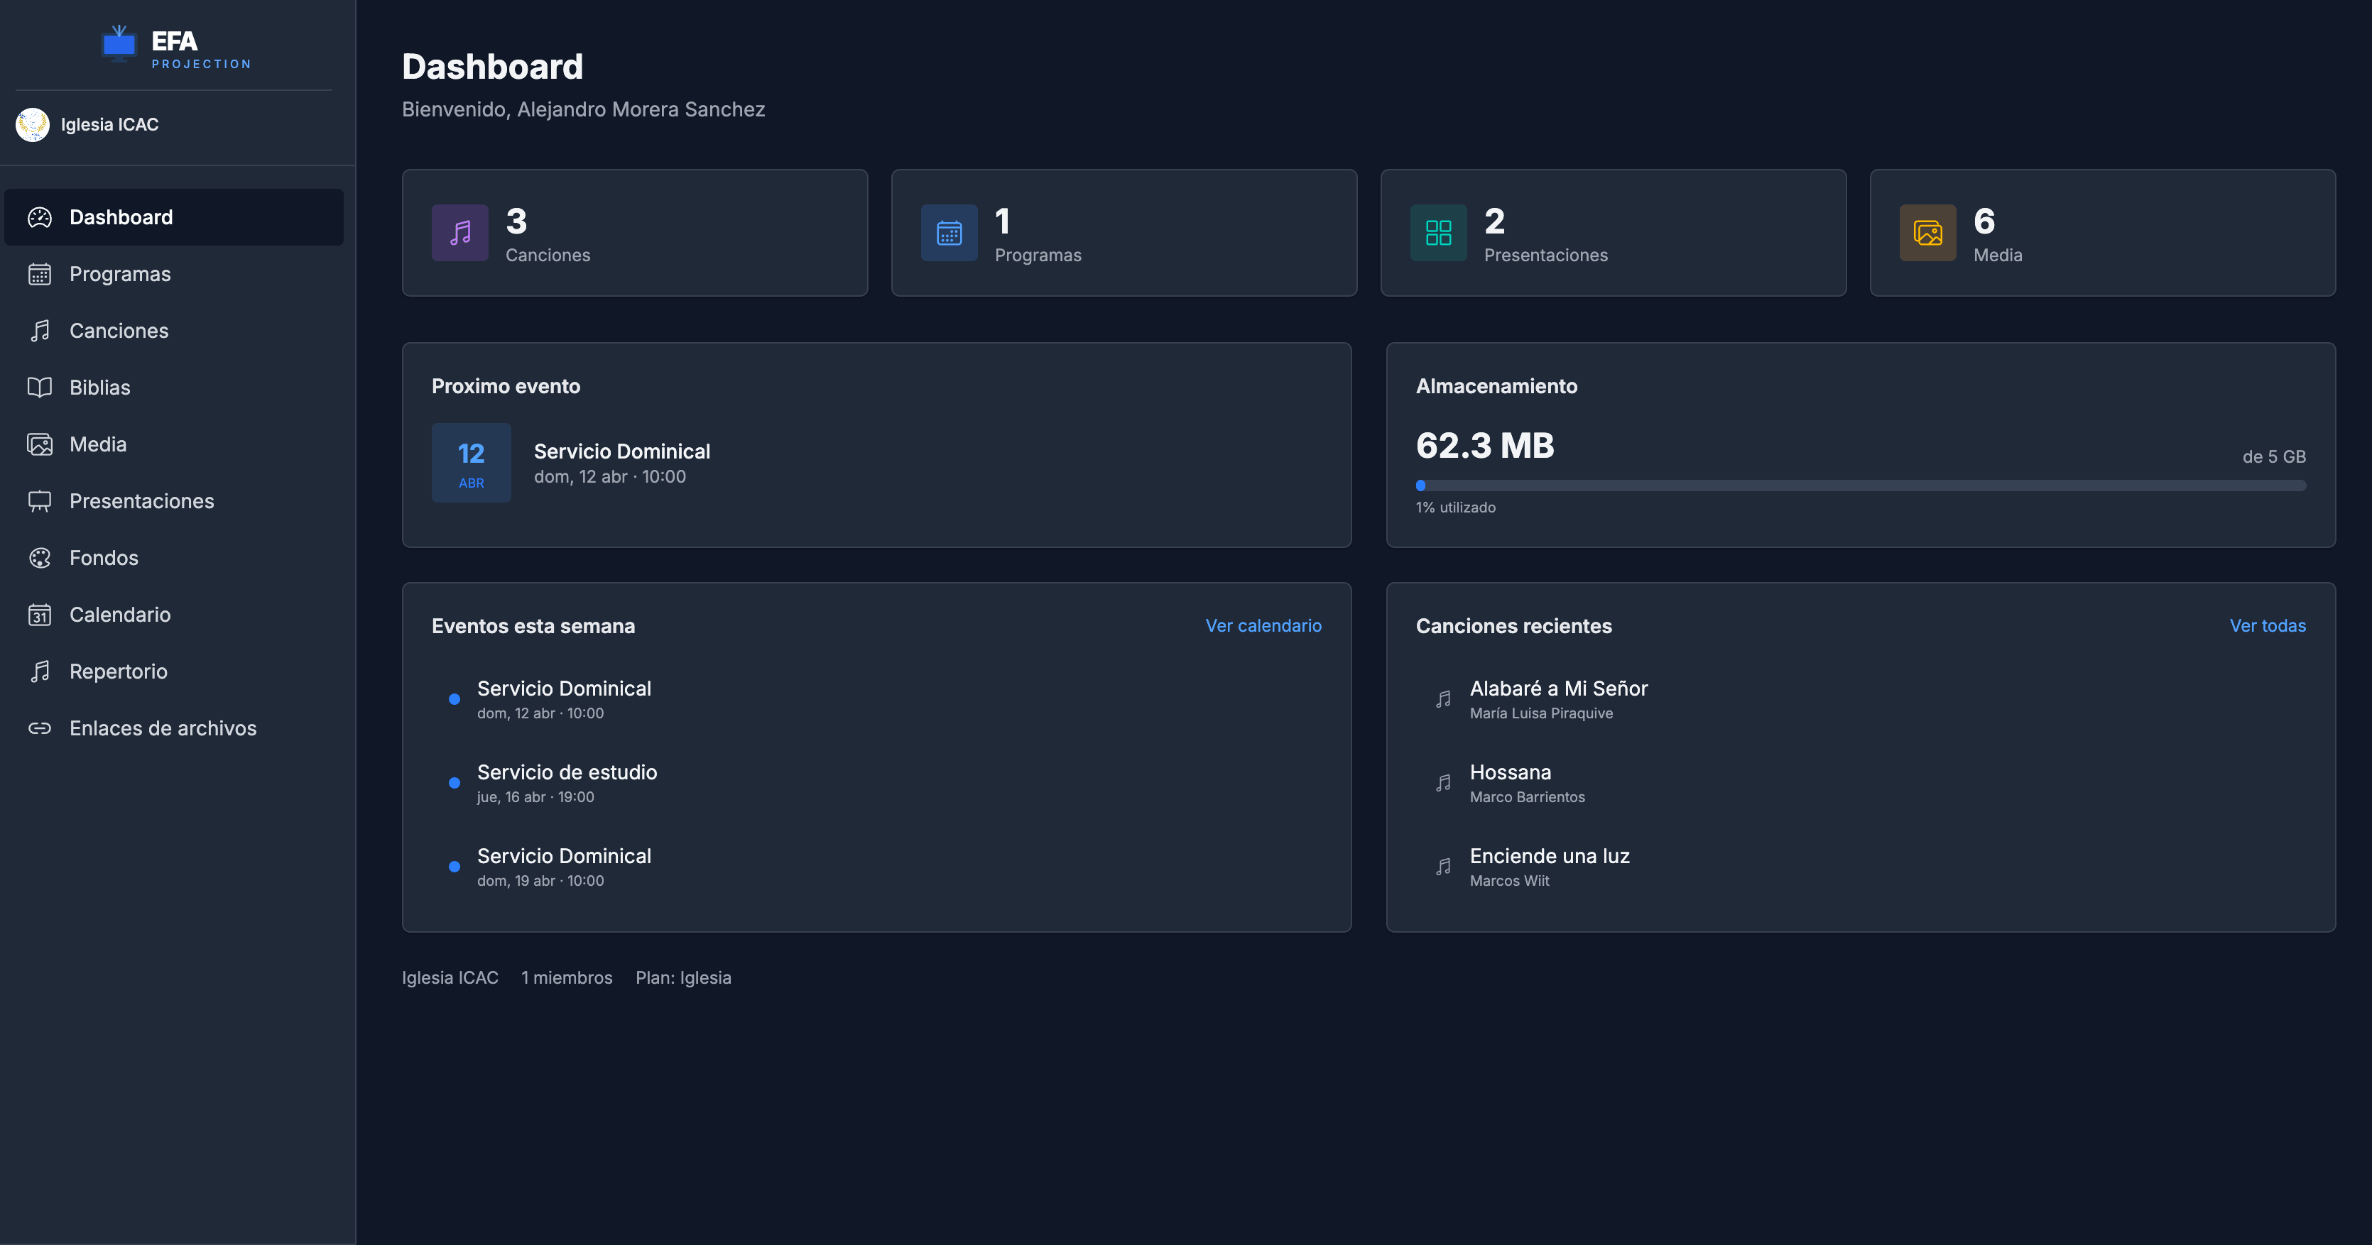Select the Canciones music note icon in sidebar
Image resolution: width=2372 pixels, height=1245 pixels.
[40, 330]
